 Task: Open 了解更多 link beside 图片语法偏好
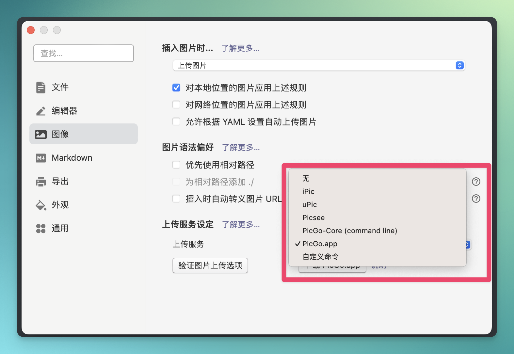click(x=241, y=148)
